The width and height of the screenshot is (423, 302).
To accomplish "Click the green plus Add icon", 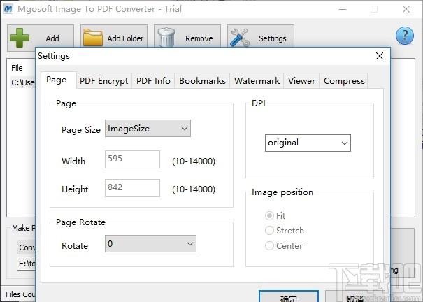I will tap(20, 38).
